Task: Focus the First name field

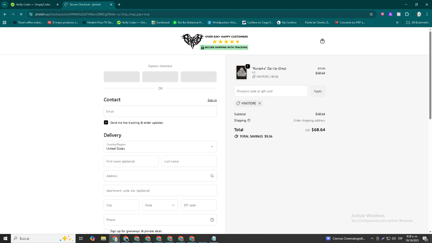Action: point(131,161)
